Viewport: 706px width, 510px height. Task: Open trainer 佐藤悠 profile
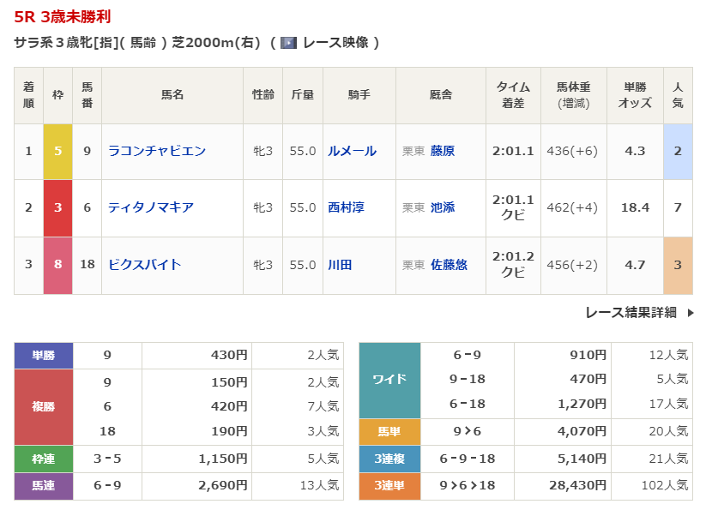click(449, 265)
